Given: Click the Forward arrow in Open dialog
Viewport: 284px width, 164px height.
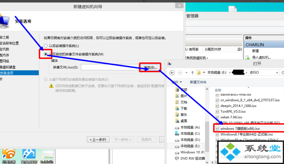Looking at the screenshot, I should pyautogui.click(x=180, y=73).
